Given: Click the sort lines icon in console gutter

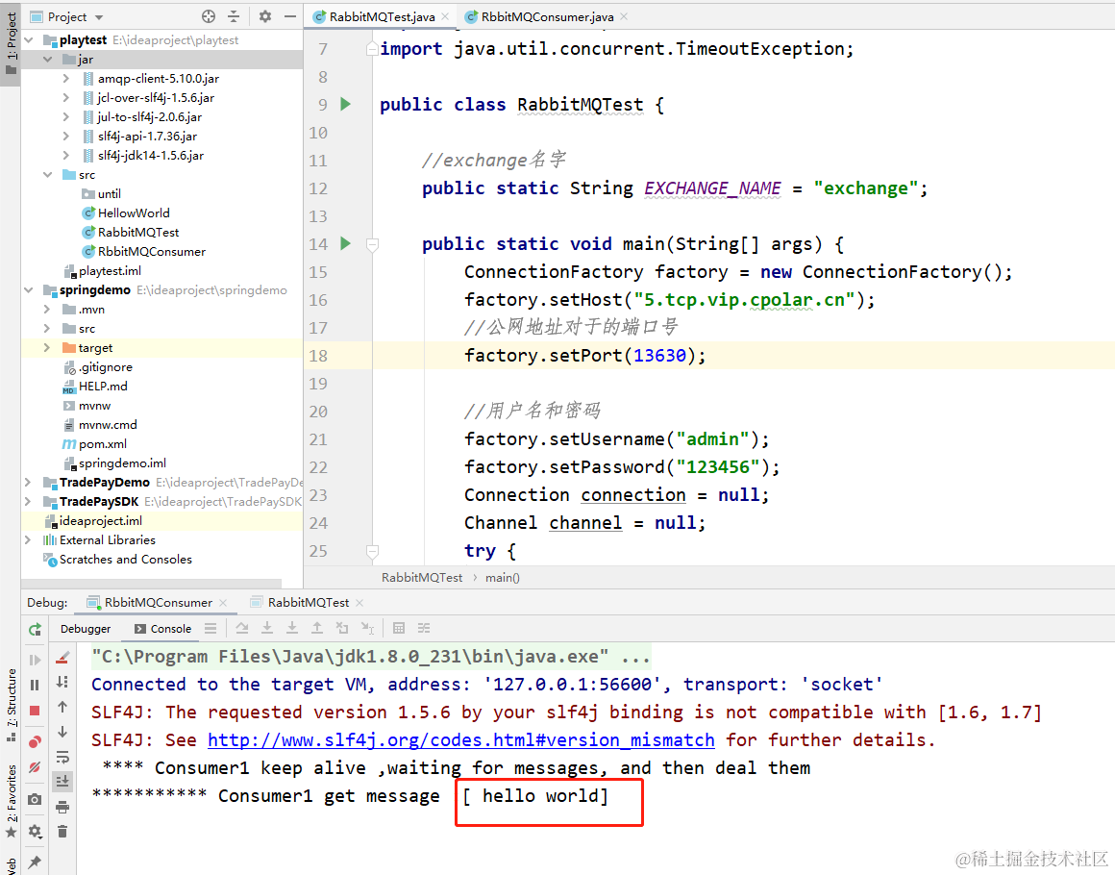Looking at the screenshot, I should point(62,682).
